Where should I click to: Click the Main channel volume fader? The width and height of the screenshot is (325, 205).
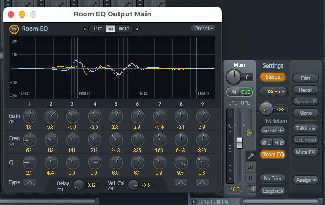point(240,143)
